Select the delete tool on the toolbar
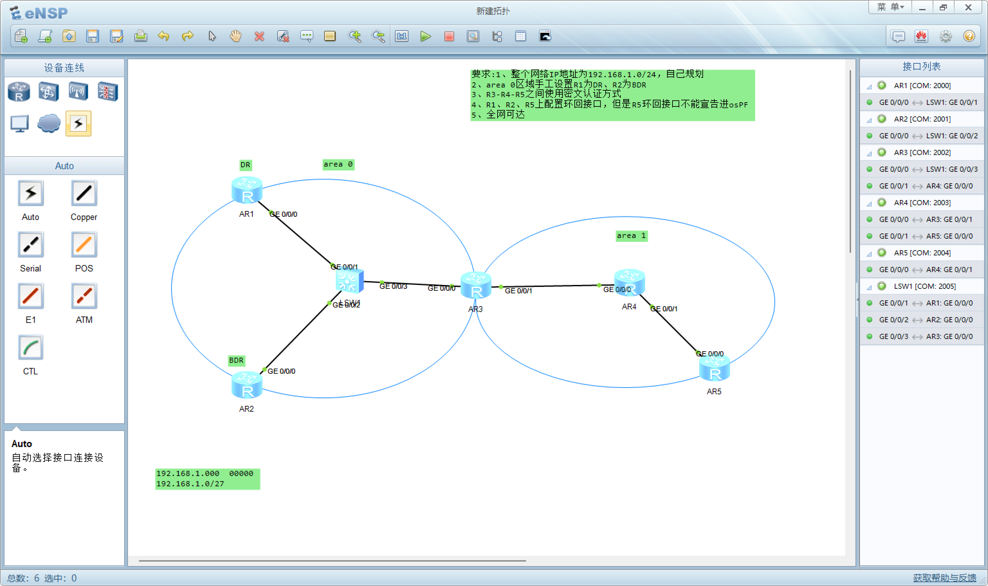The width and height of the screenshot is (988, 586). [x=260, y=36]
